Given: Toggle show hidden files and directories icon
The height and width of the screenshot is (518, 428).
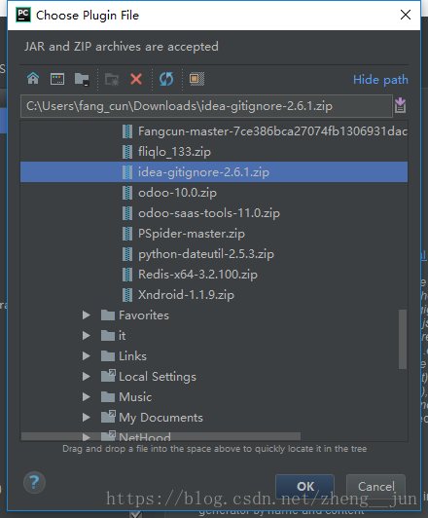Looking at the screenshot, I should (x=196, y=79).
